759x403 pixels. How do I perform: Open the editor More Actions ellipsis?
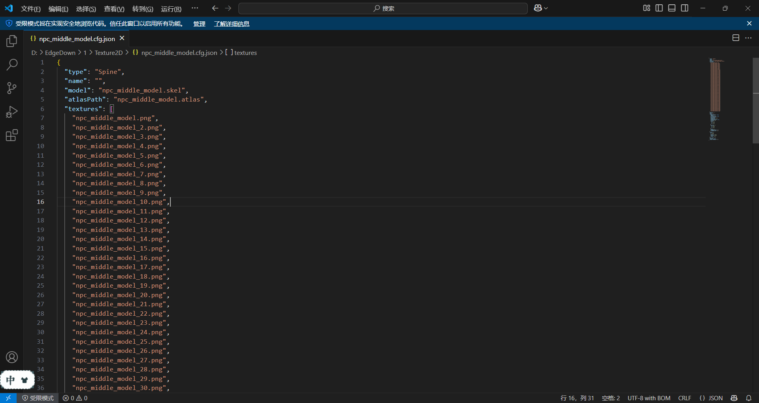(748, 38)
